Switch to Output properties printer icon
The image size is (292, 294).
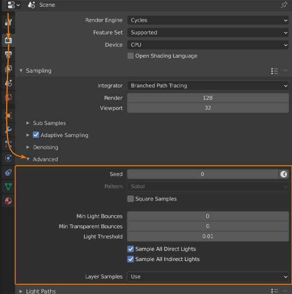pos(8,54)
